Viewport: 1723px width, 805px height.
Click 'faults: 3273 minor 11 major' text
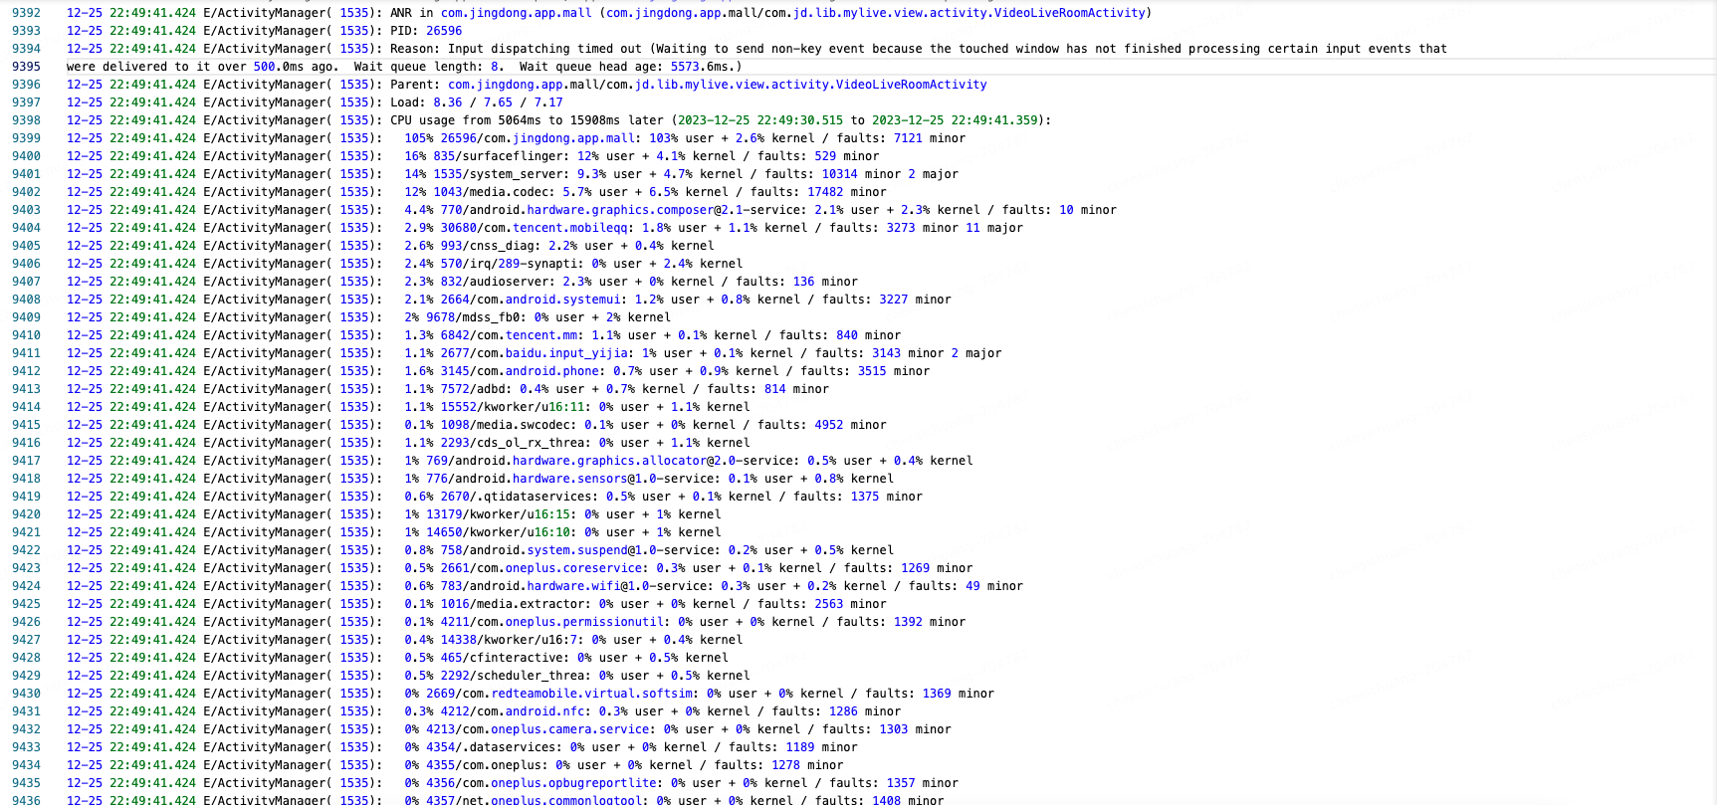point(926,228)
